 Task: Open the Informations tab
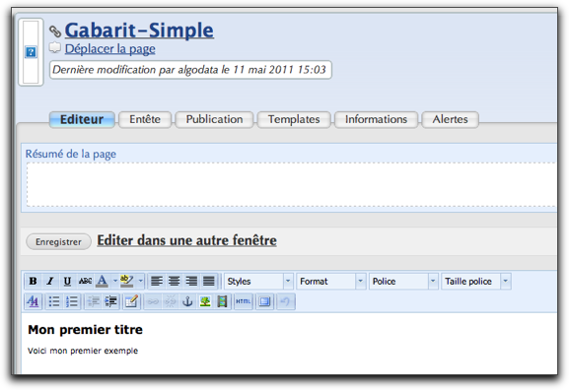coord(376,119)
